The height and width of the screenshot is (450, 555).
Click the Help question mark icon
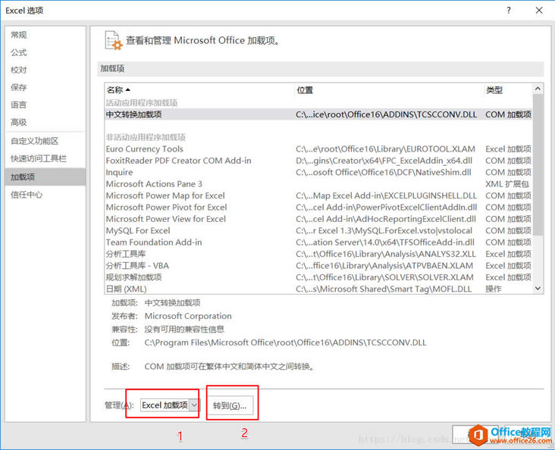click(x=509, y=11)
